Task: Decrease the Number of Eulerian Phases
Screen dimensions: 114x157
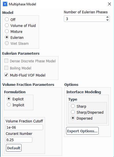Action: (107, 20)
